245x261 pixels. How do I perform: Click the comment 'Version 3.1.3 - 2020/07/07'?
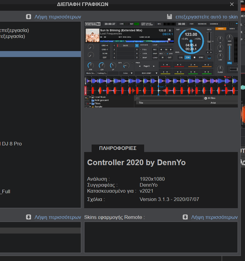click(x=169, y=199)
